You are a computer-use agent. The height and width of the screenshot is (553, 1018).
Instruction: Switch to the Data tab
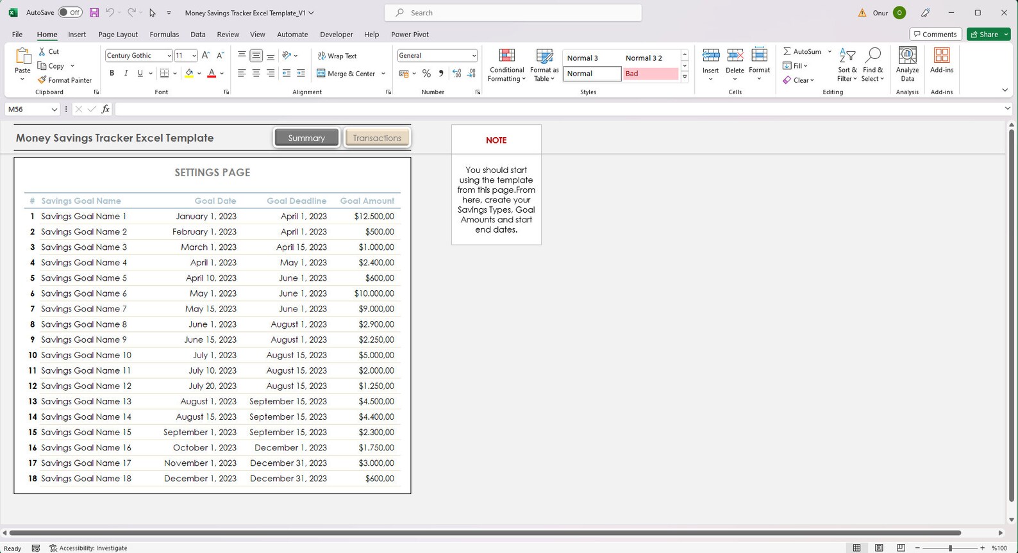pyautogui.click(x=198, y=35)
